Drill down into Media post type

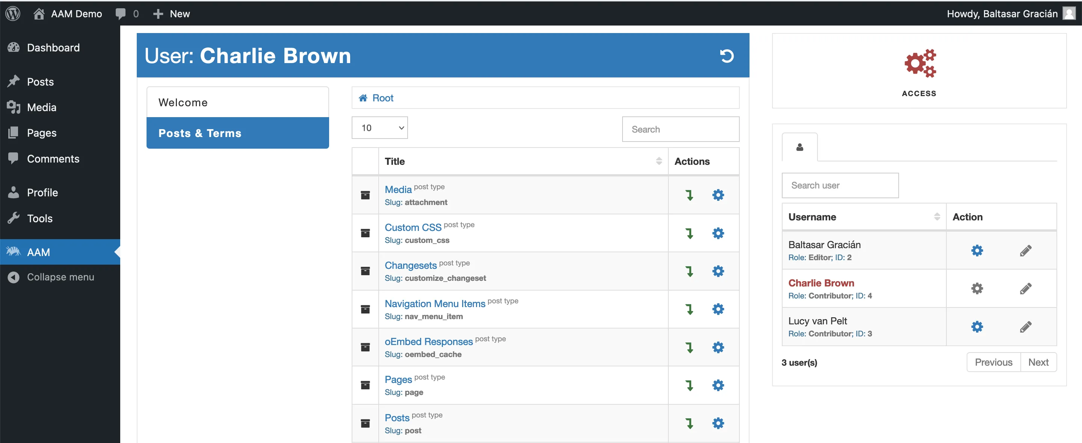[689, 195]
